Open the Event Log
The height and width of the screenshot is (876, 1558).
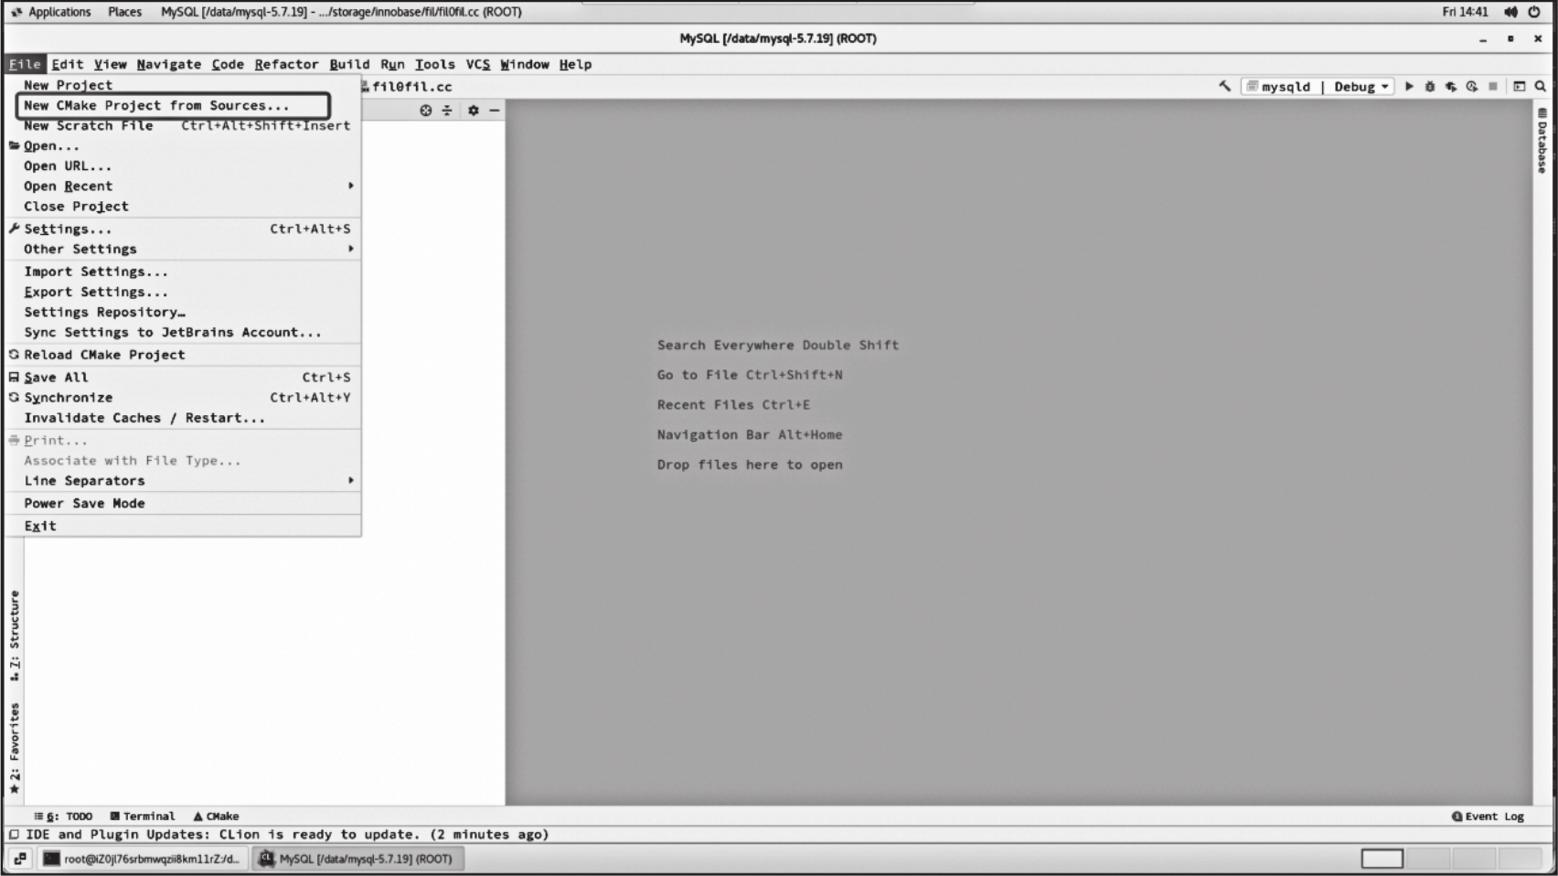tap(1488, 816)
